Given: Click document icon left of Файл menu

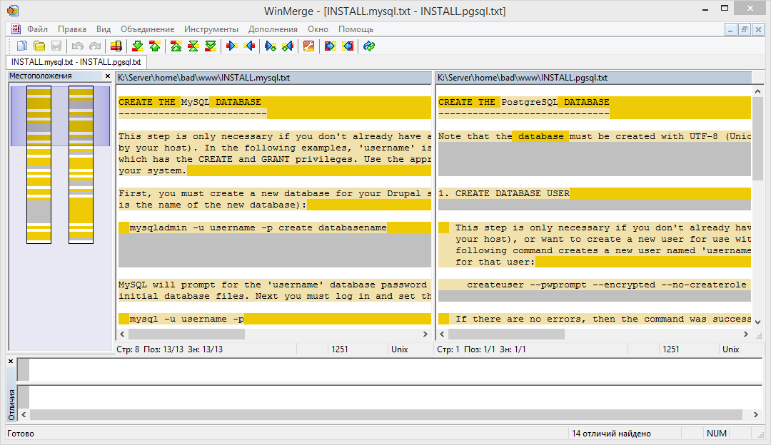Looking at the screenshot, I should point(16,29).
